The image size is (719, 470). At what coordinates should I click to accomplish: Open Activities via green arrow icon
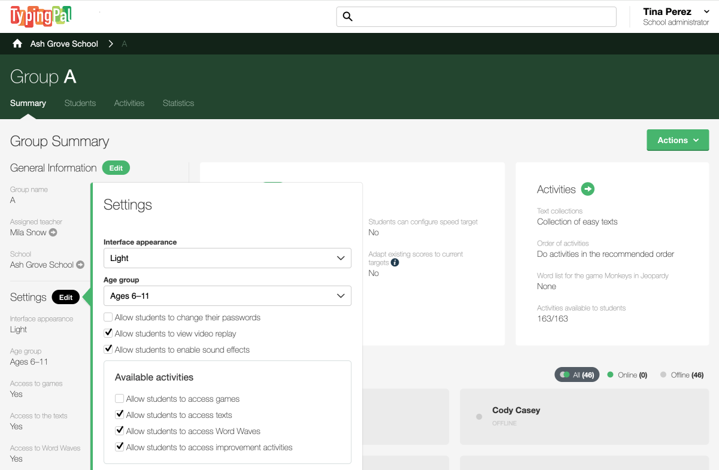587,189
